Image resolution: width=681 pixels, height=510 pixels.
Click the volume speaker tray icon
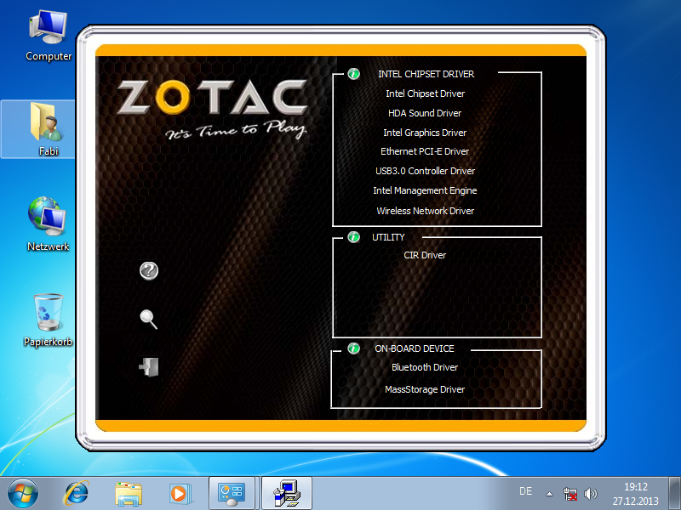(x=590, y=494)
